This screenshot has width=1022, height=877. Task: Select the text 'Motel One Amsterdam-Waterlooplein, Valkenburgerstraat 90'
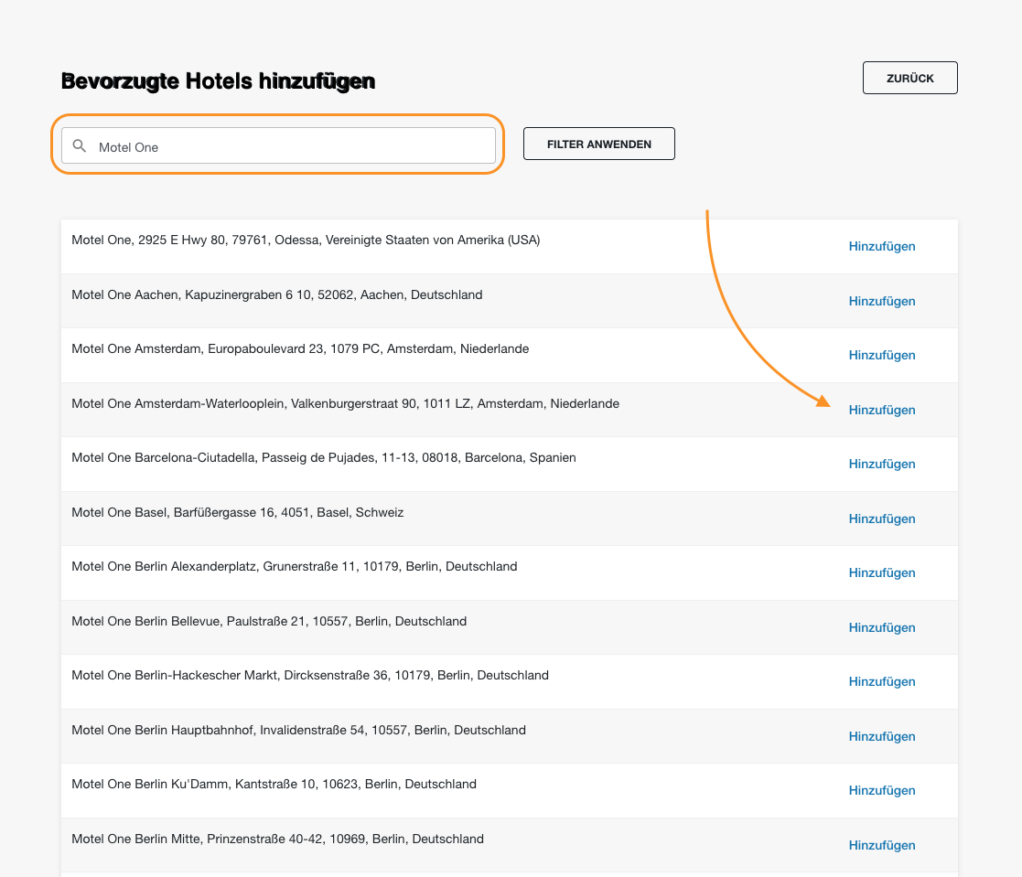pos(244,404)
